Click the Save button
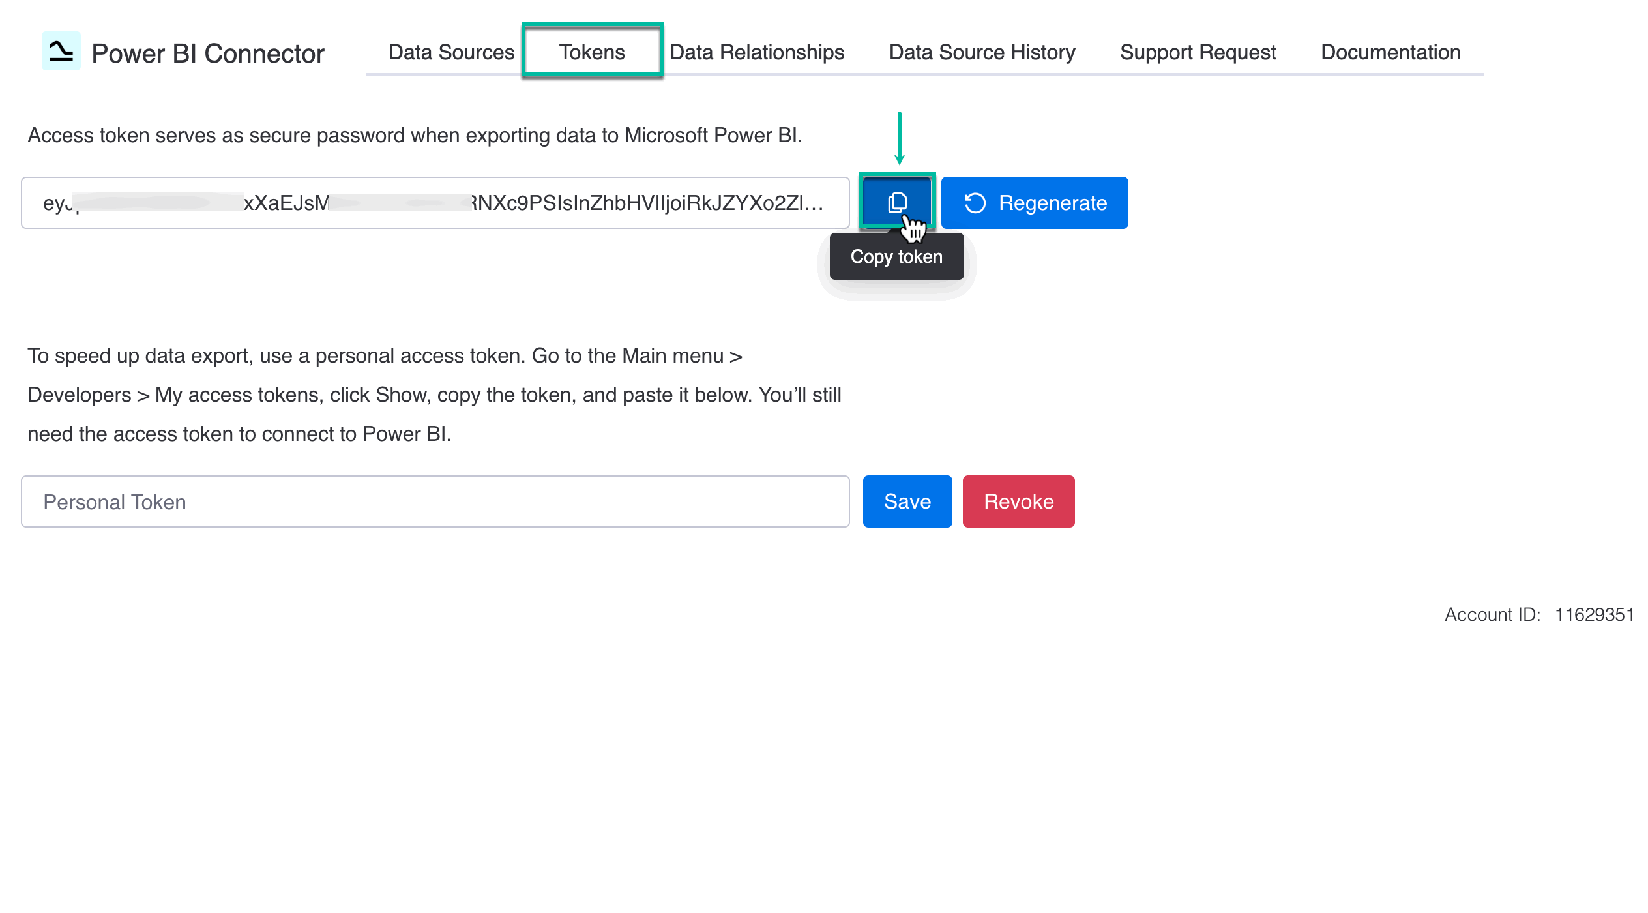The image size is (1648, 913). click(x=907, y=501)
